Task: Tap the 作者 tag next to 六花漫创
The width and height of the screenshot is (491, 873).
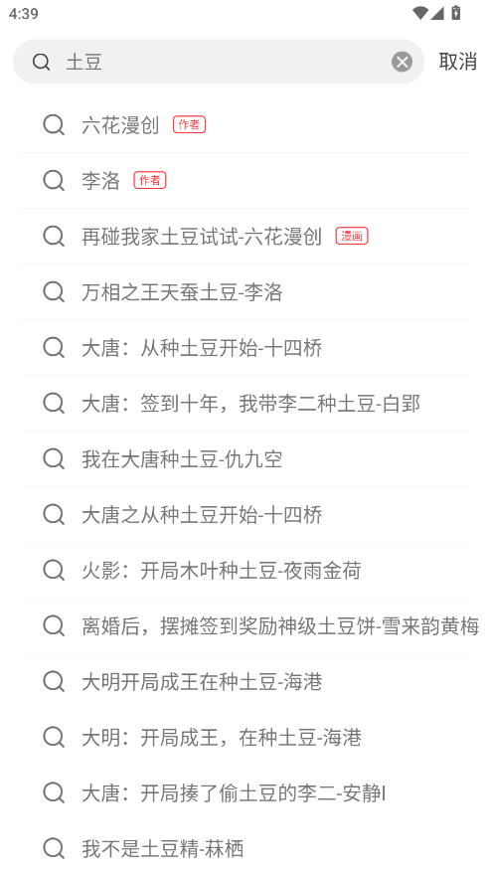Action: pyautogui.click(x=189, y=124)
